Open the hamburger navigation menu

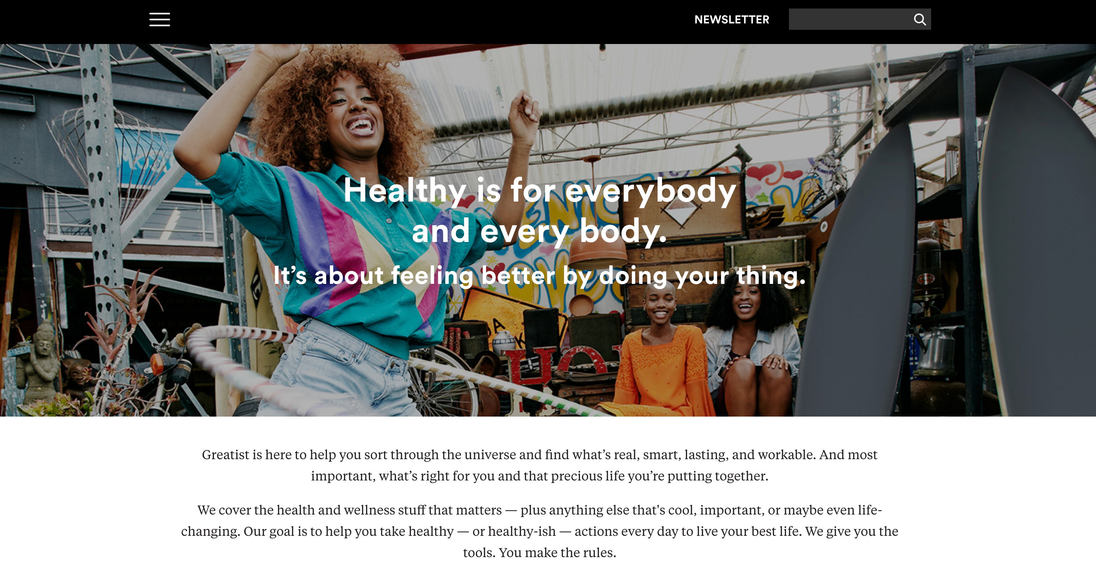coord(160,19)
